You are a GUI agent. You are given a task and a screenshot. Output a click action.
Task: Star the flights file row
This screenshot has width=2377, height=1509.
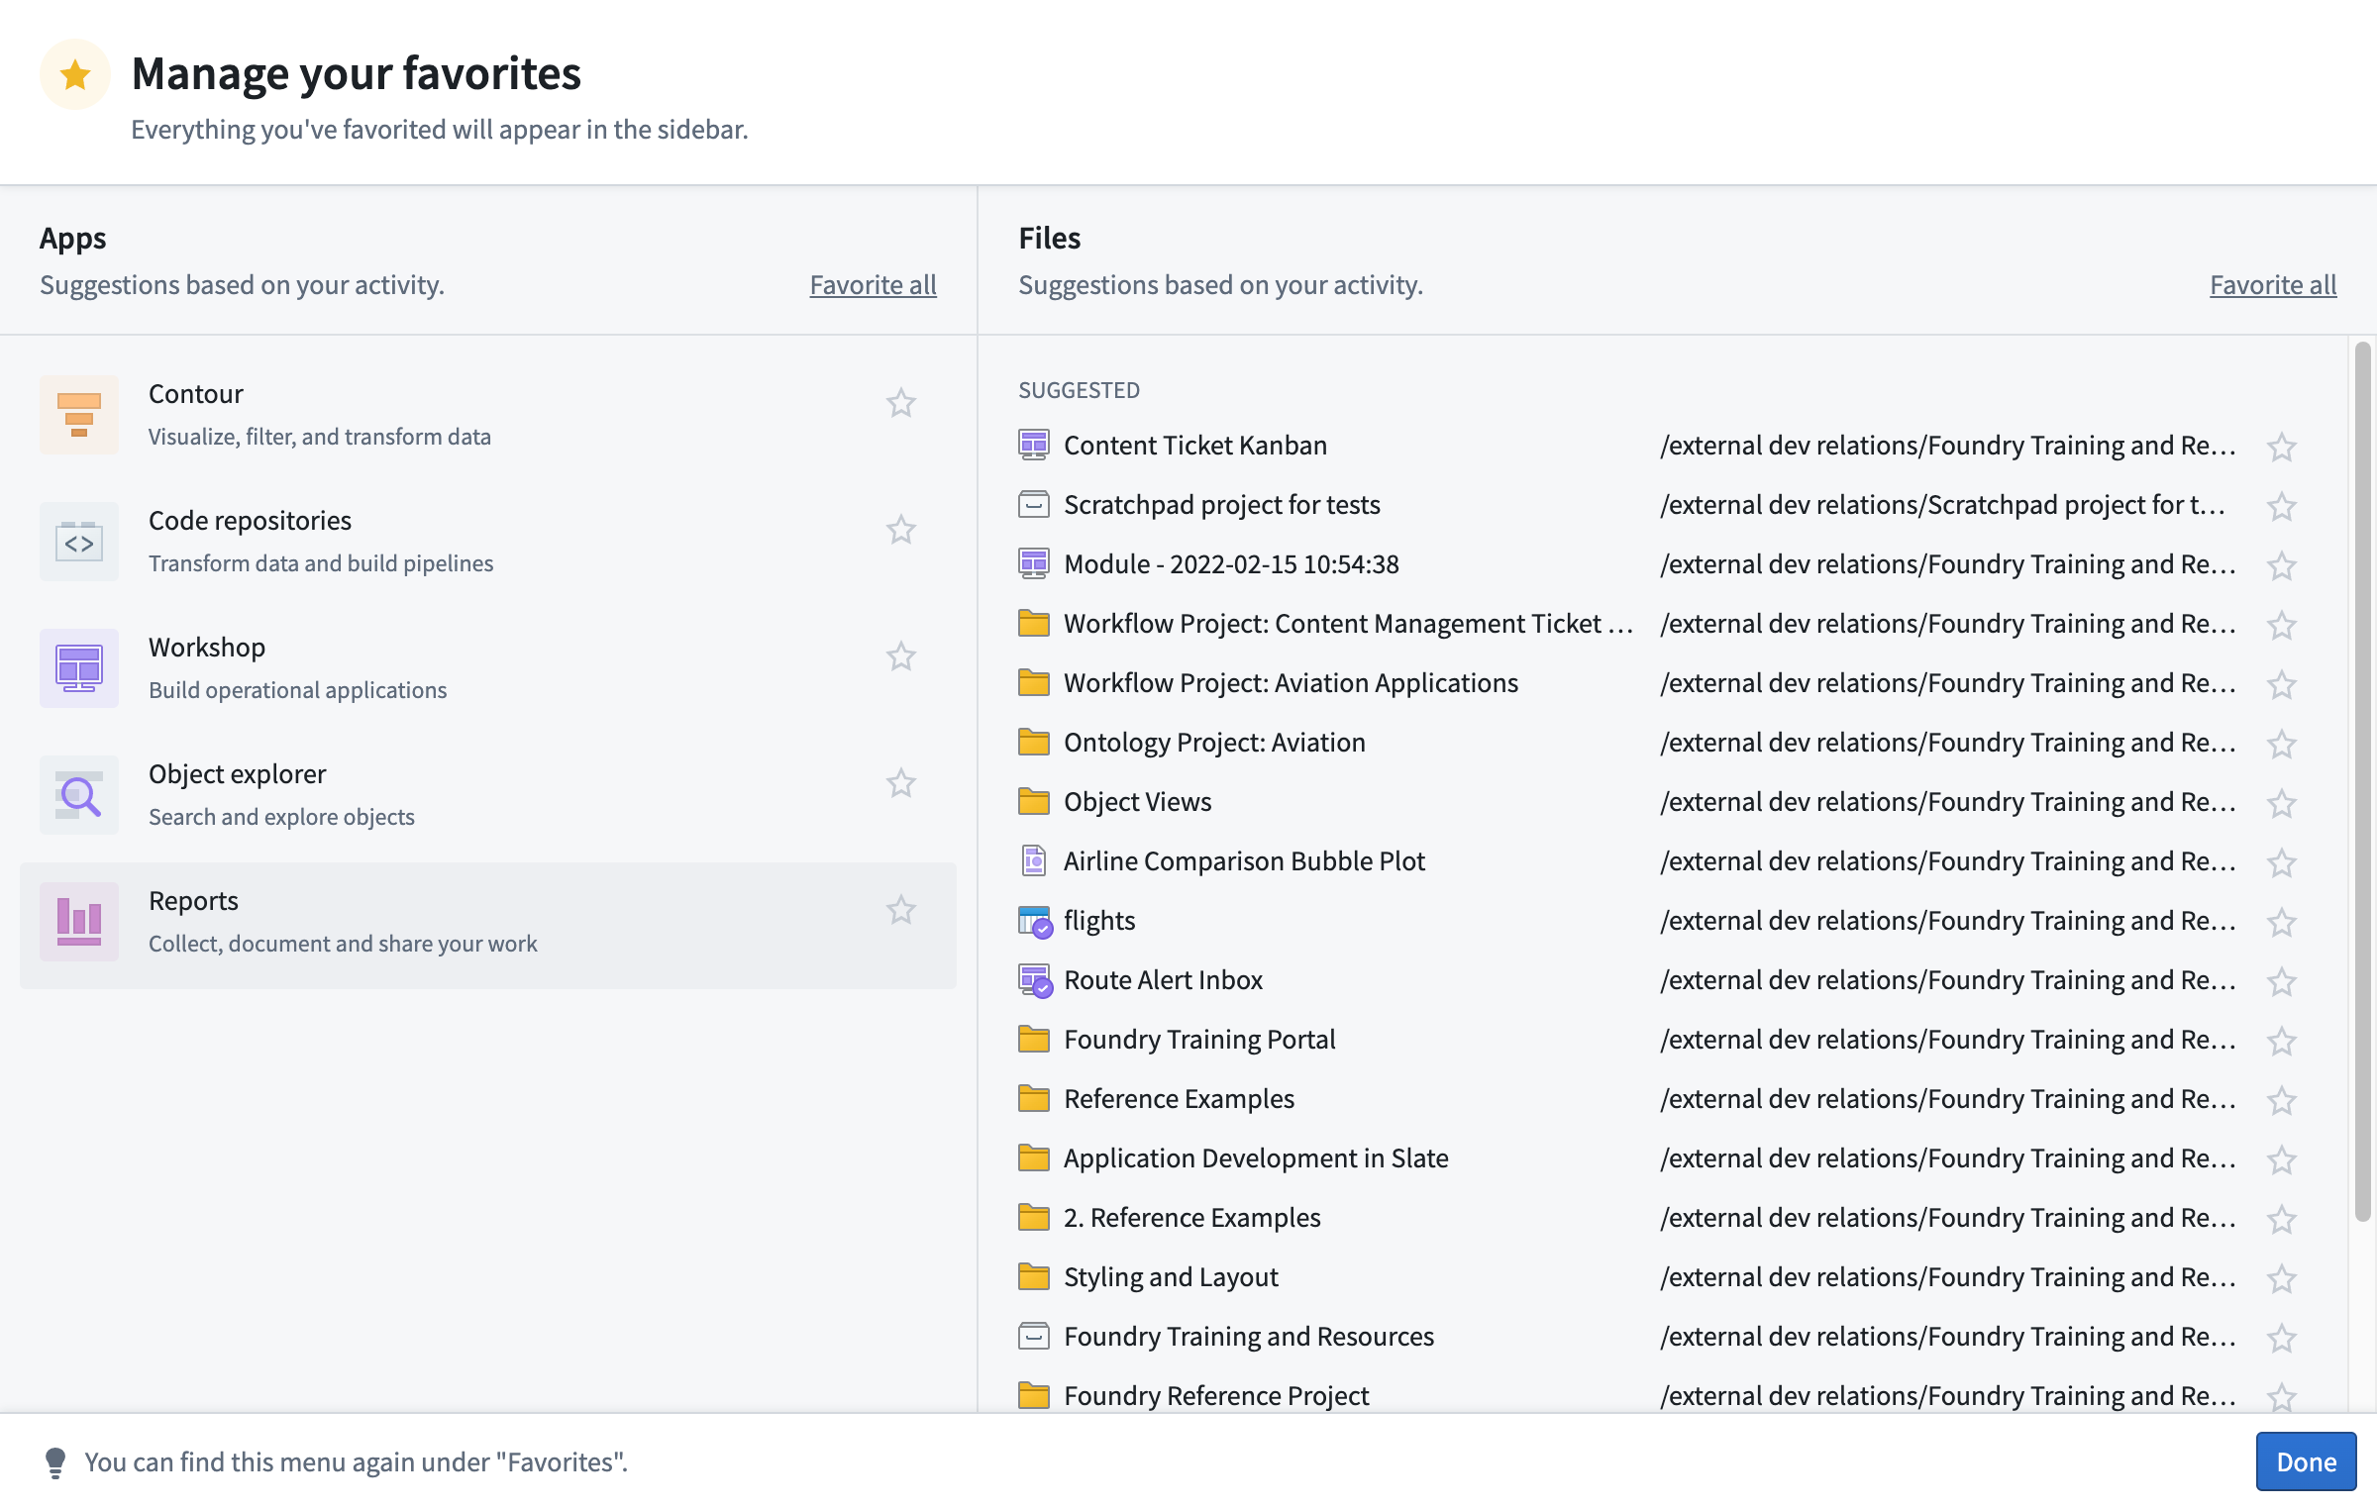(x=2282, y=922)
